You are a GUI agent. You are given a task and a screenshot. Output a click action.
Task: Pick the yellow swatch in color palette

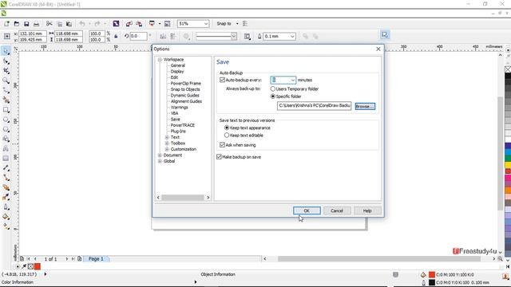pyautogui.click(x=508, y=165)
